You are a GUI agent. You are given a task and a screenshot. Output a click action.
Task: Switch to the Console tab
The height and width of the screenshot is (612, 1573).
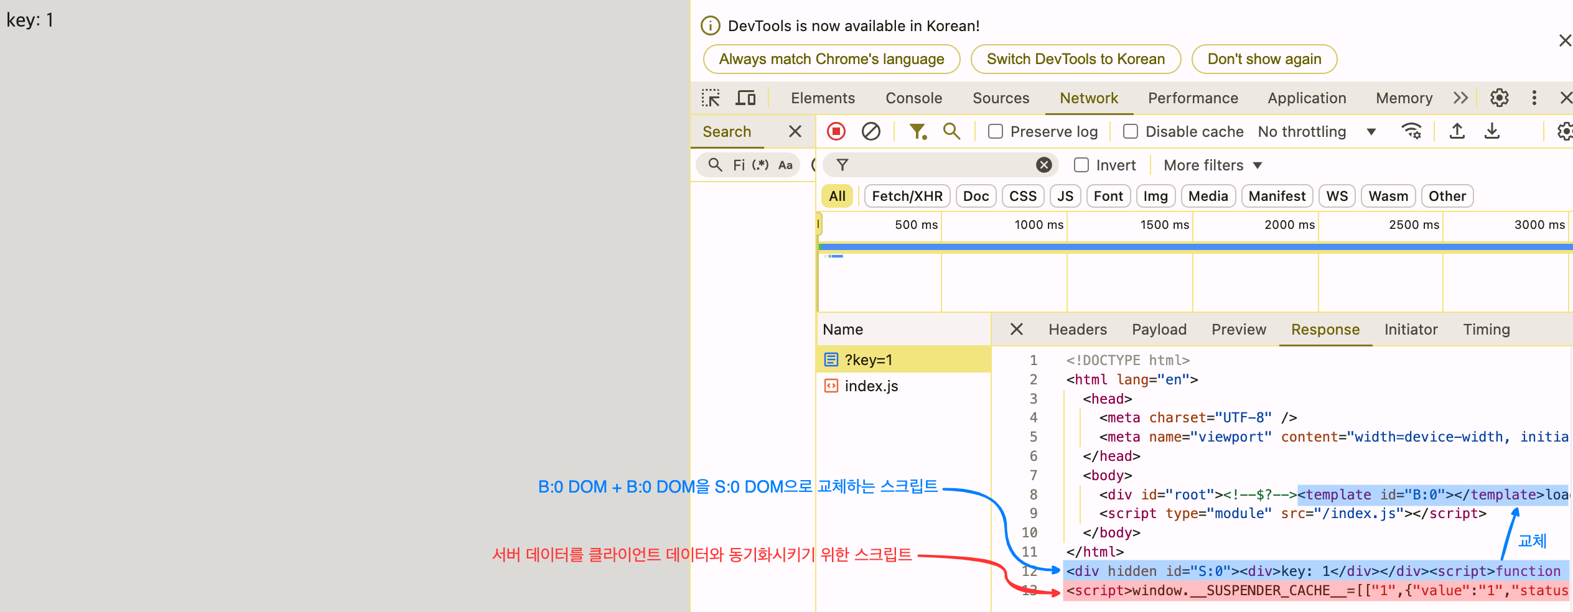pos(913,98)
